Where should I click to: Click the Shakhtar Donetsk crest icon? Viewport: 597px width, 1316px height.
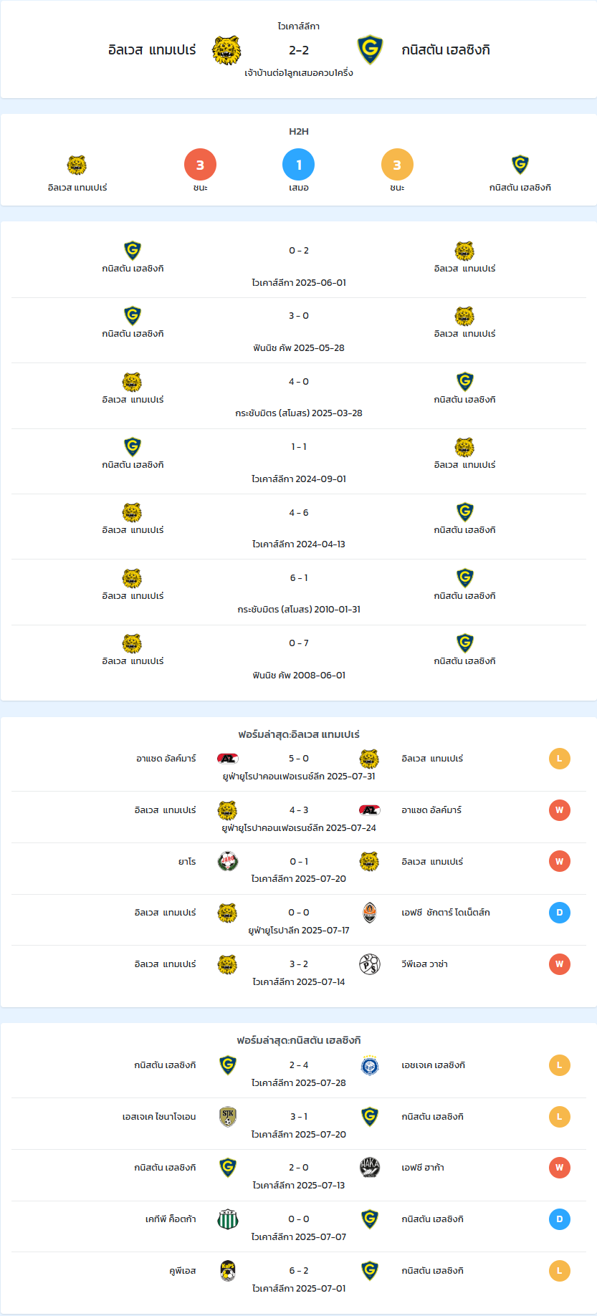point(370,913)
